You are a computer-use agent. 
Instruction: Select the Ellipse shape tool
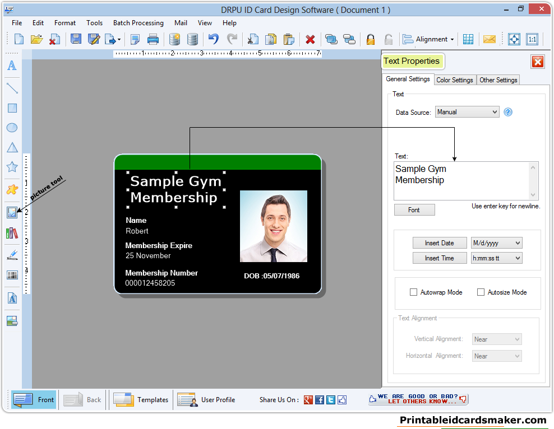(12, 127)
